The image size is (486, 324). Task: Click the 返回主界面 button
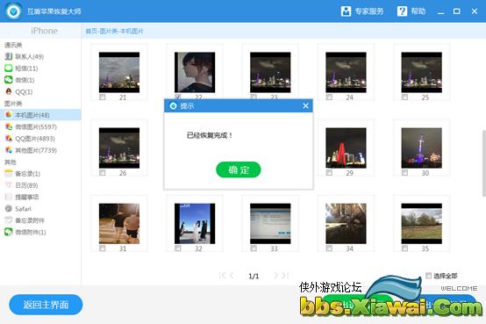tap(46, 305)
